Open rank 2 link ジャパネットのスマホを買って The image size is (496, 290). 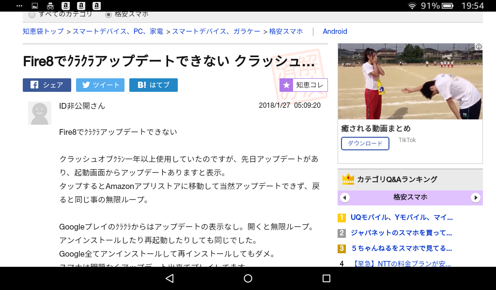click(x=401, y=233)
